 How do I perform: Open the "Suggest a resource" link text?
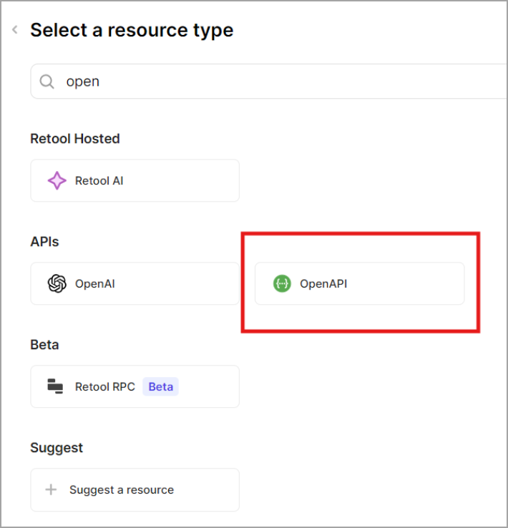(122, 490)
